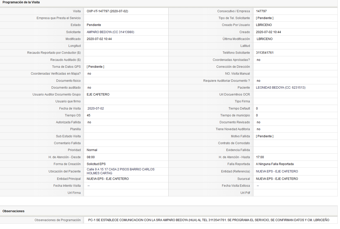
Task: Click the 'Programación de la Visita' section header
Action: [x=21, y=2]
